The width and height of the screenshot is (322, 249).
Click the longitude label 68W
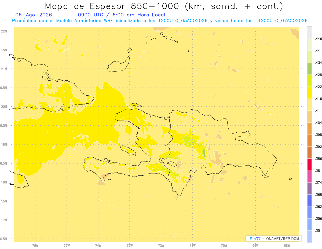point(287,246)
